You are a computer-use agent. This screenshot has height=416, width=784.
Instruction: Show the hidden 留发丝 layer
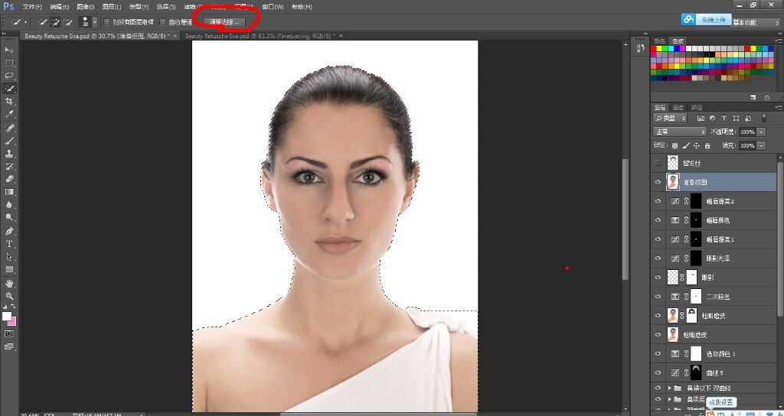(x=658, y=163)
